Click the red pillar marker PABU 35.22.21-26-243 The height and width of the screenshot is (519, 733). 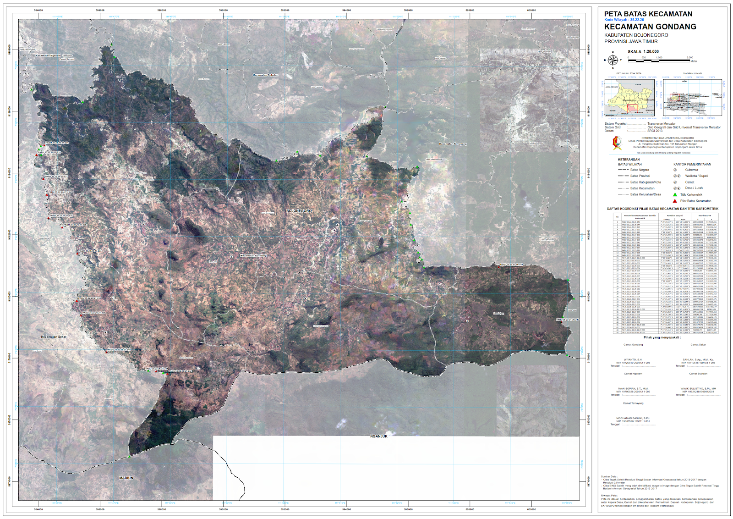561,322
